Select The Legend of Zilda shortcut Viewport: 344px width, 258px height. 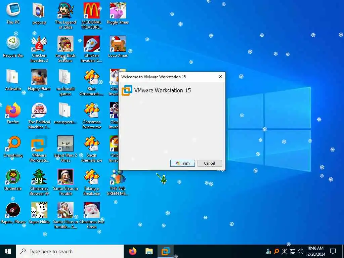tap(66, 16)
